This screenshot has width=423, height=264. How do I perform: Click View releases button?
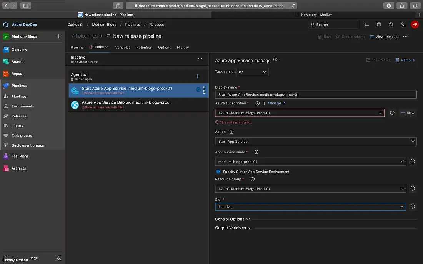tap(384, 36)
